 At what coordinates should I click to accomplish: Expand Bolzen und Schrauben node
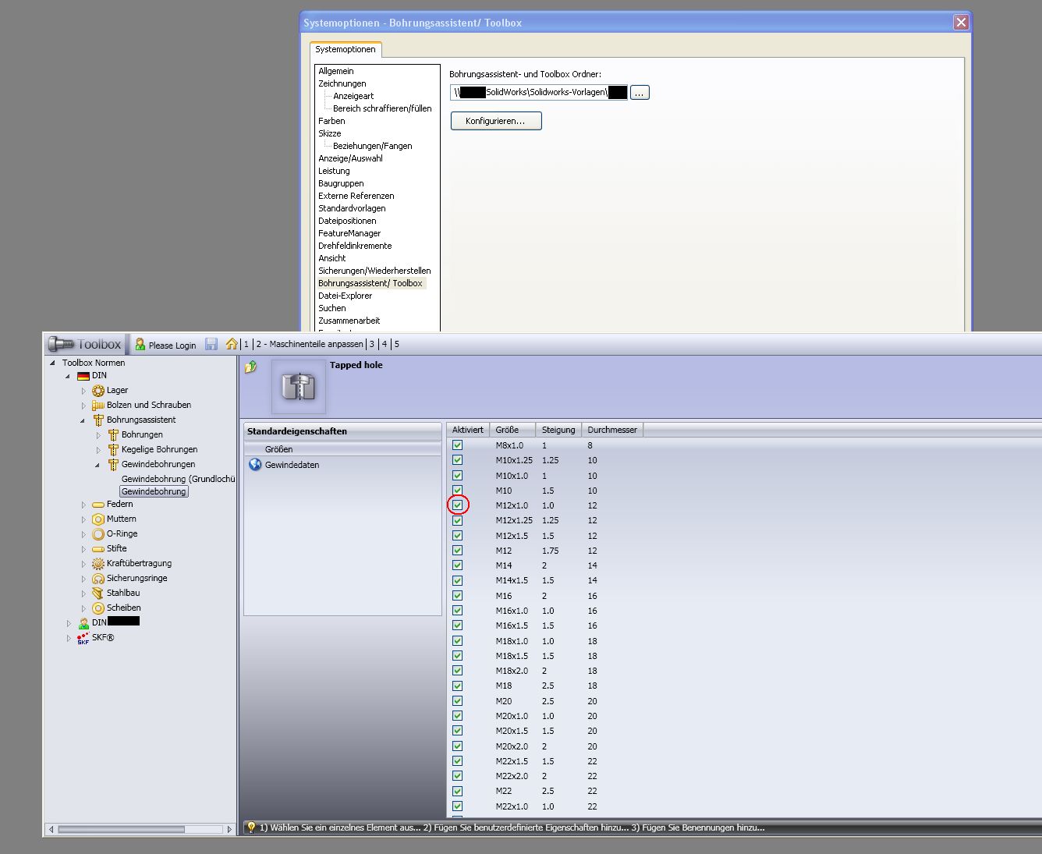click(83, 406)
